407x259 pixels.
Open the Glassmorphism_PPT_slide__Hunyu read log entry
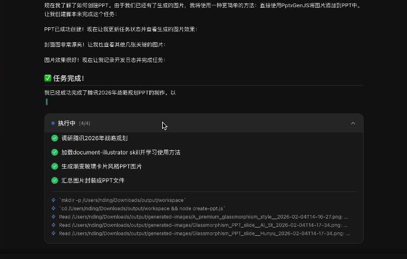[x=203, y=233]
